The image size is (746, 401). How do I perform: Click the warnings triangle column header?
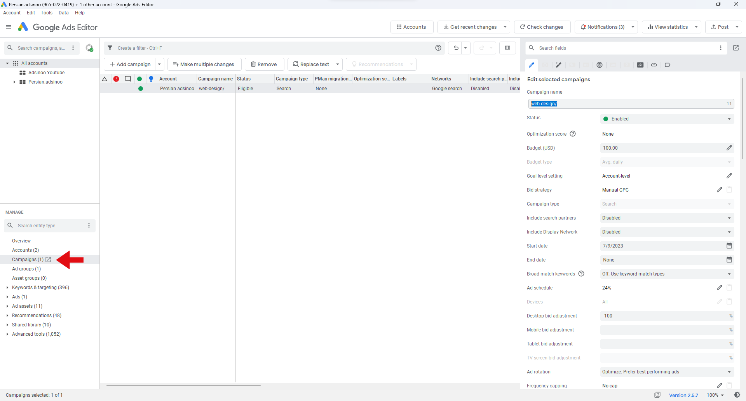tap(105, 79)
